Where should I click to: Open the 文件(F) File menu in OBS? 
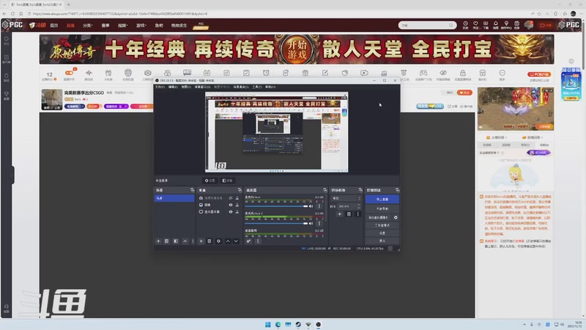[x=160, y=87]
